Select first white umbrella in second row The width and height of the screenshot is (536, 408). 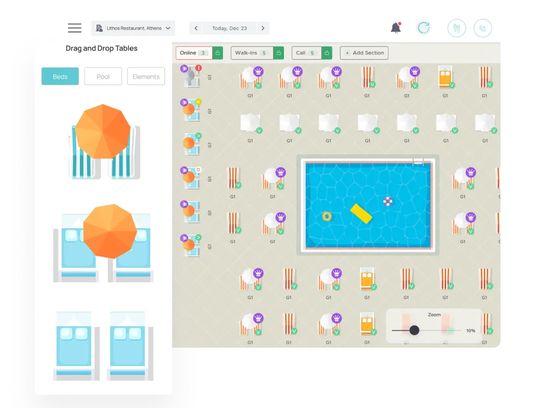251,124
